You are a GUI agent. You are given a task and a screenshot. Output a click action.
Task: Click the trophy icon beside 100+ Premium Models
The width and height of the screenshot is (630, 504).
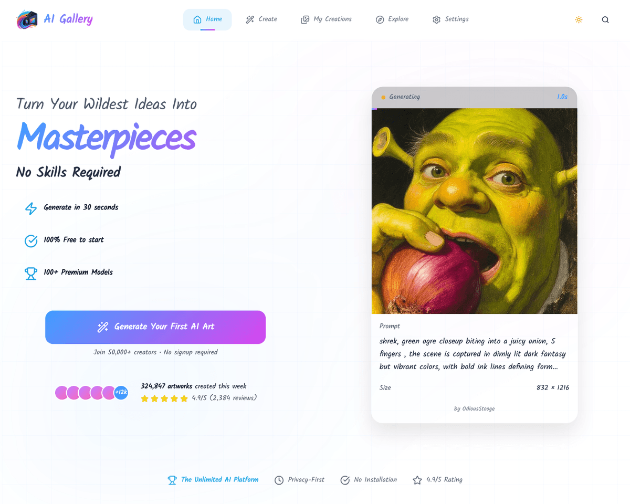(x=31, y=273)
